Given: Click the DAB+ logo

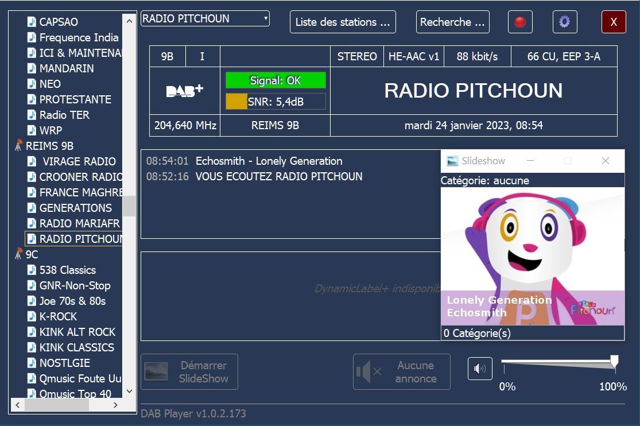Looking at the screenshot, I should pyautogui.click(x=185, y=90).
